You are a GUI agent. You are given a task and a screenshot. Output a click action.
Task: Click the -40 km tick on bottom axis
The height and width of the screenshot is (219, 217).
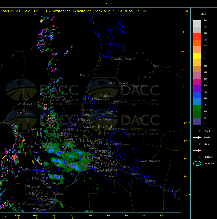[17, 216]
